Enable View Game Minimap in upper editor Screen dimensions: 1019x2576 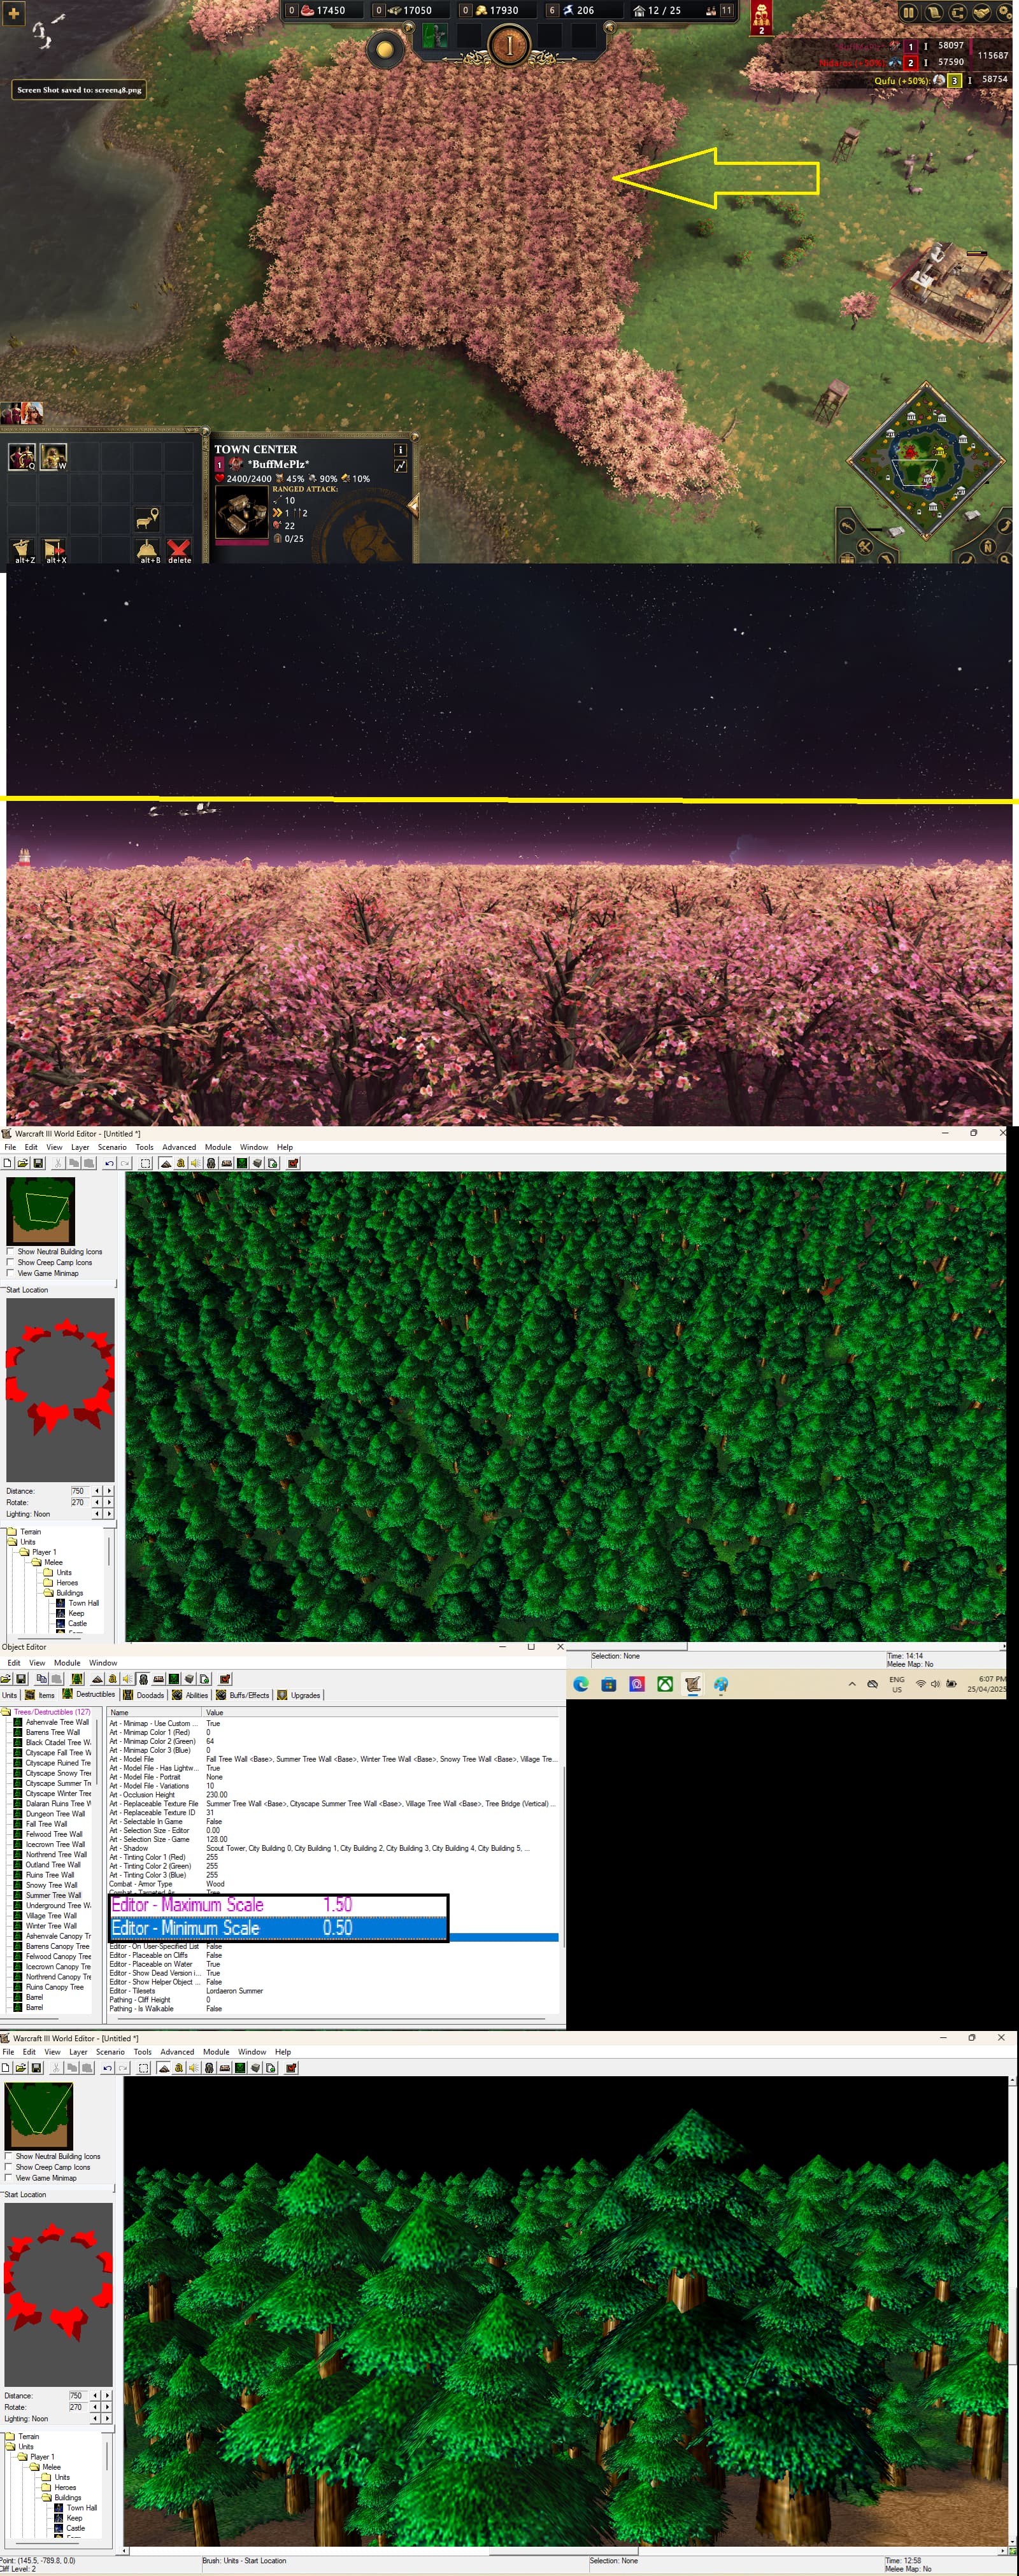(10, 1273)
